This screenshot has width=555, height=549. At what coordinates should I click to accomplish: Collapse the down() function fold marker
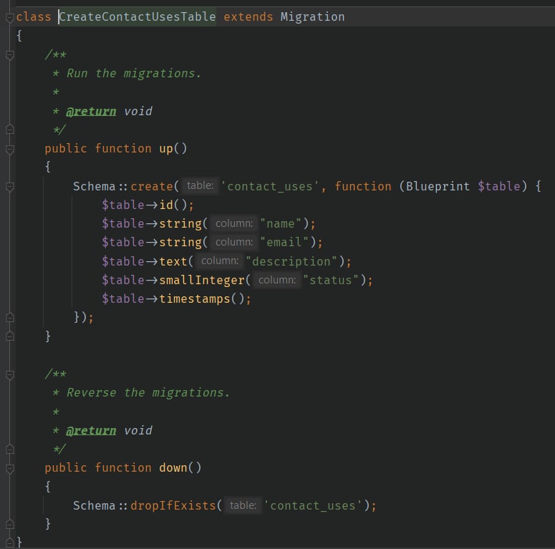(10, 469)
